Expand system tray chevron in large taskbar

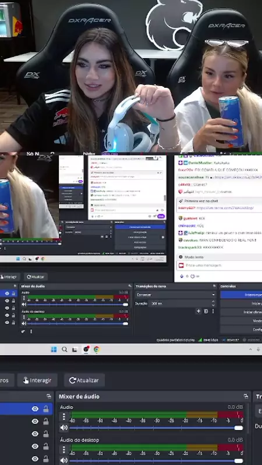pyautogui.click(x=251, y=349)
